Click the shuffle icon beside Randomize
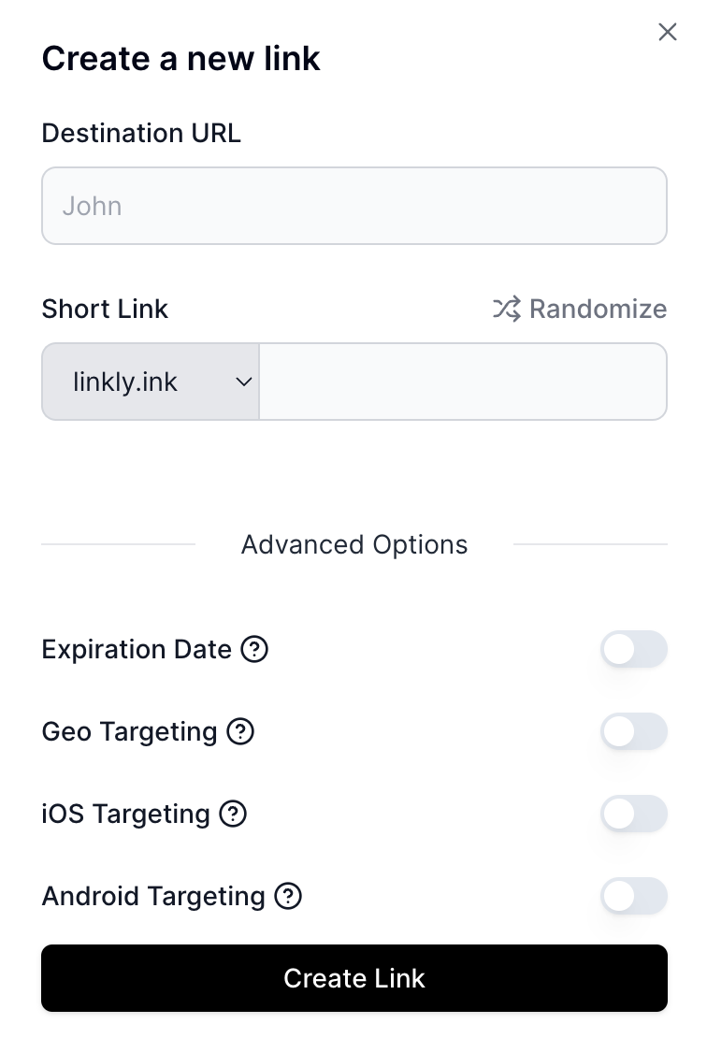This screenshot has width=707, height=1038. (507, 309)
